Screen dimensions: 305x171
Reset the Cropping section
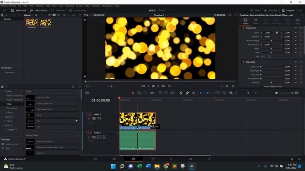click(301, 62)
